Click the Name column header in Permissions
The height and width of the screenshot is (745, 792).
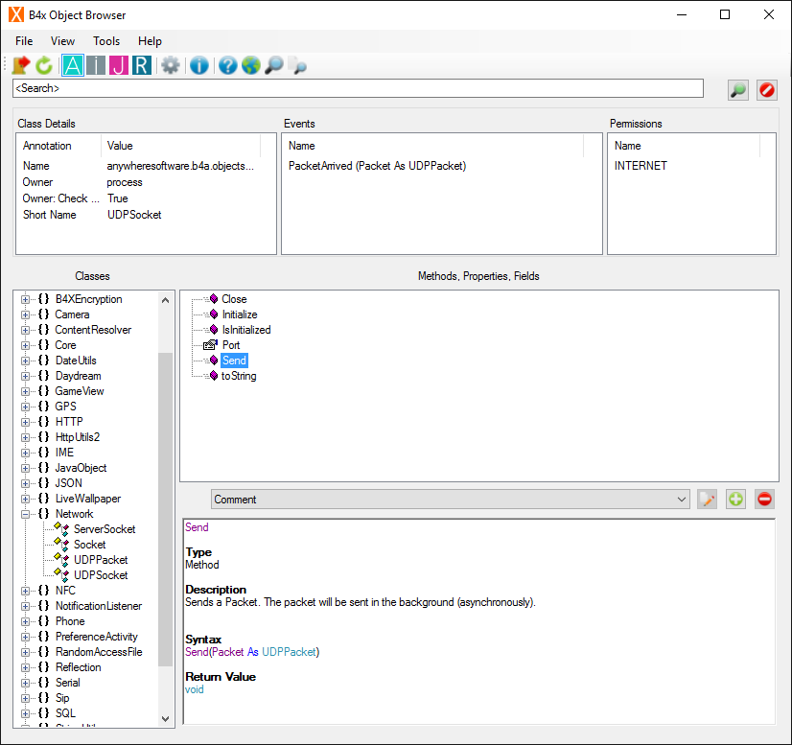[685, 146]
